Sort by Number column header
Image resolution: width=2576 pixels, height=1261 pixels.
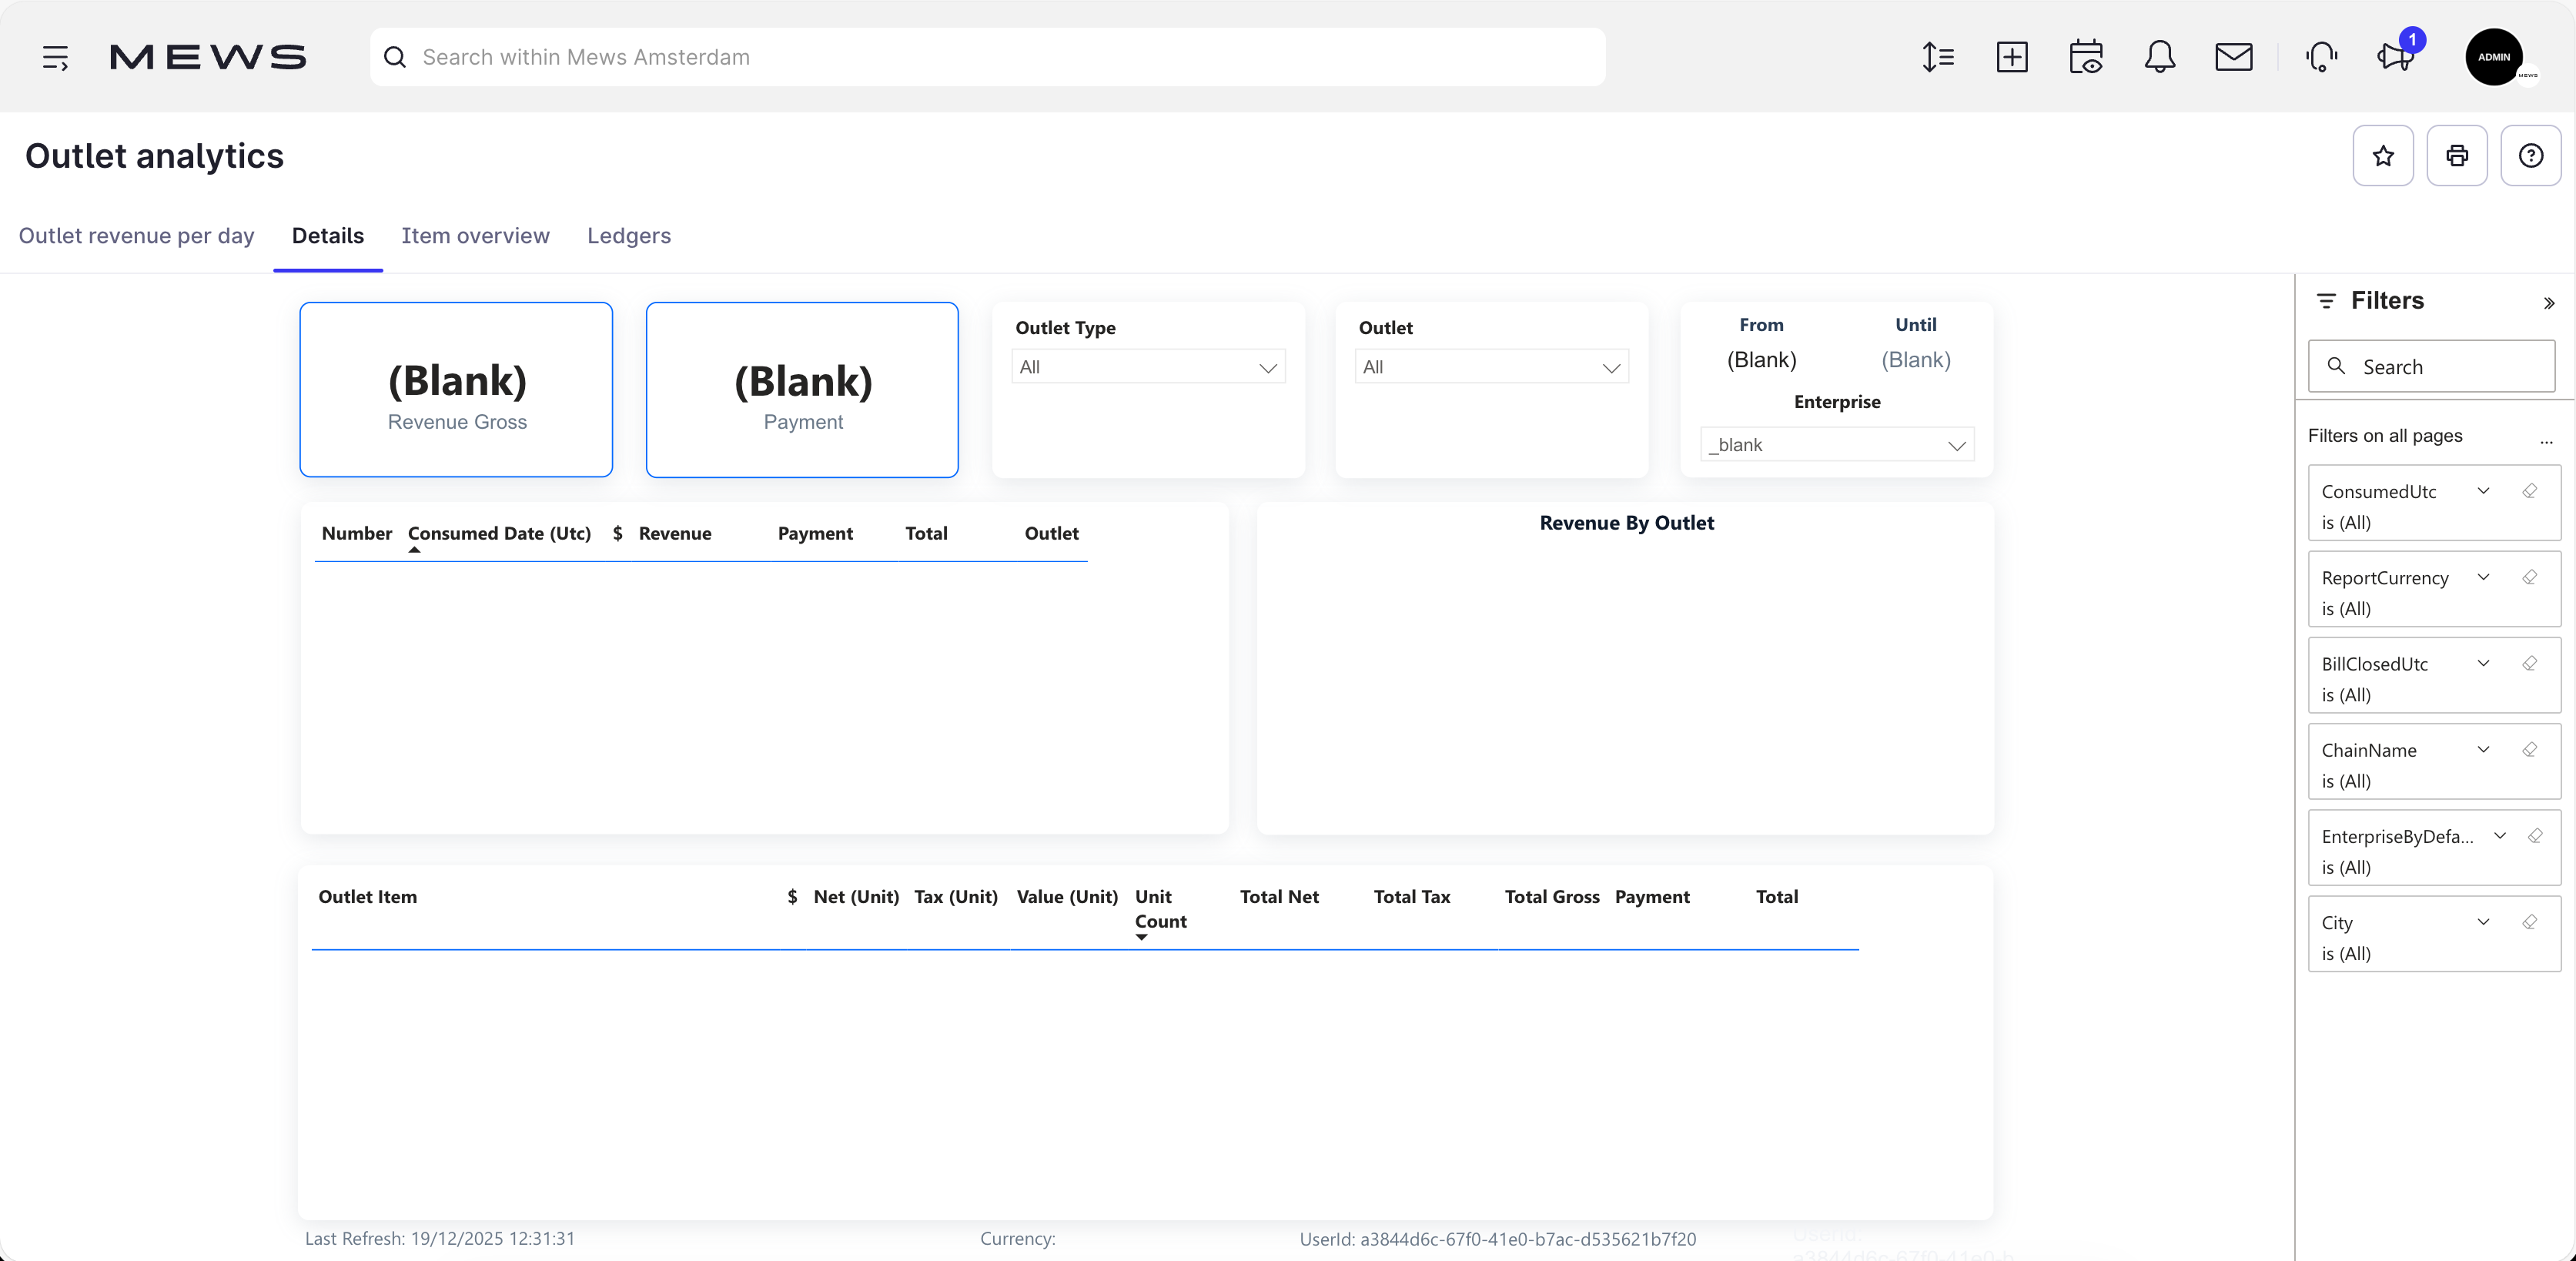[357, 534]
